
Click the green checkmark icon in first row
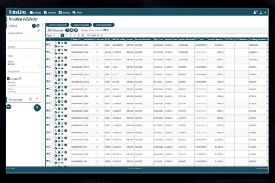tap(66, 43)
